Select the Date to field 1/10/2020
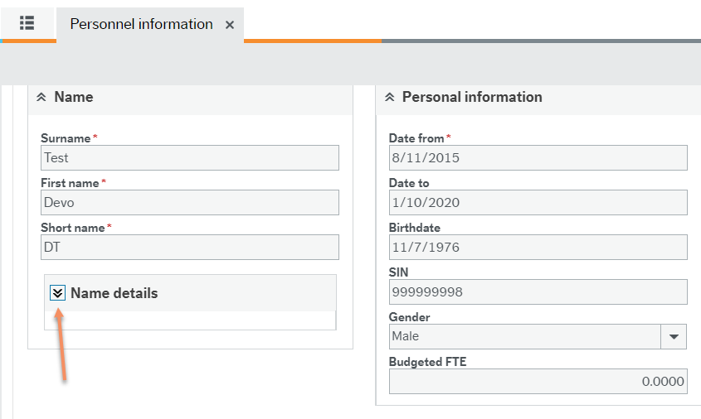The width and height of the screenshot is (701, 419). coord(538,202)
